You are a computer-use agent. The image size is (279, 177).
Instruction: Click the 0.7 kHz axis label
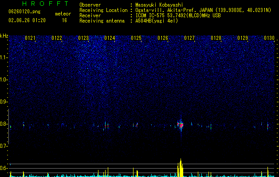click(4, 146)
